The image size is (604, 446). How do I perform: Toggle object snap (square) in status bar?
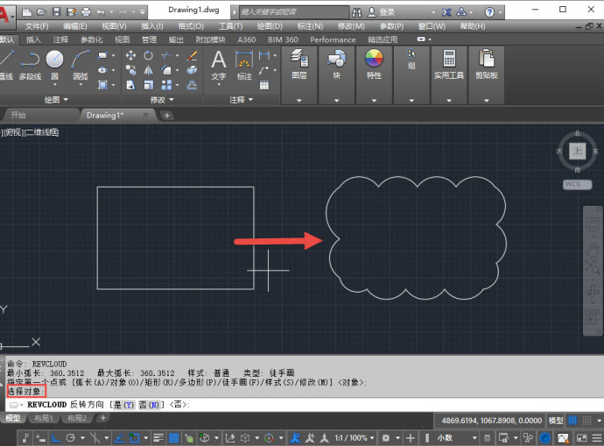[x=134, y=438]
